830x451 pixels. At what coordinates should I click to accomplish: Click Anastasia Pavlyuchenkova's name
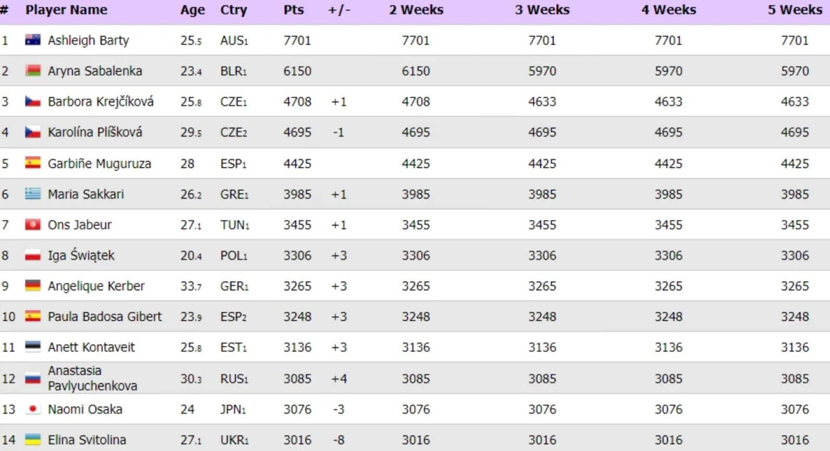[x=92, y=378]
